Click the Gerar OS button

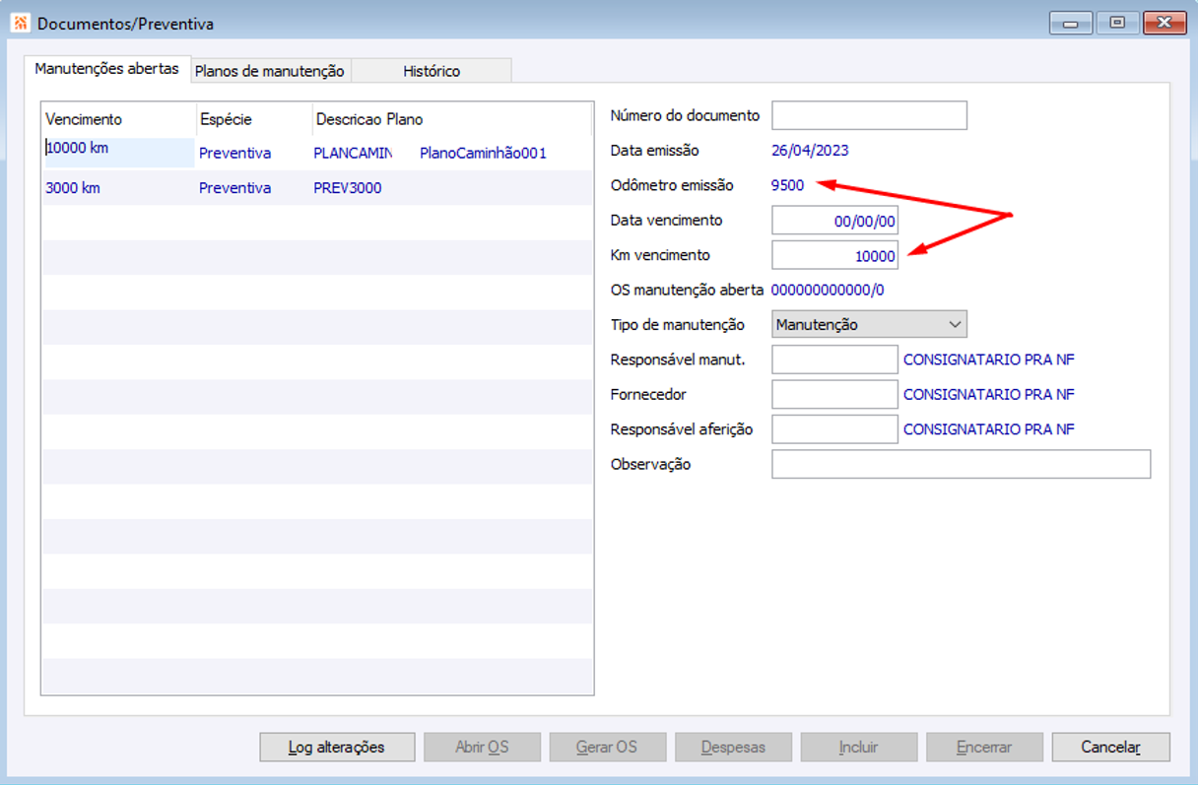pyautogui.click(x=607, y=747)
